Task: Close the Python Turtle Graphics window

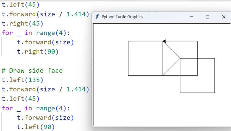Action: [x=224, y=17]
